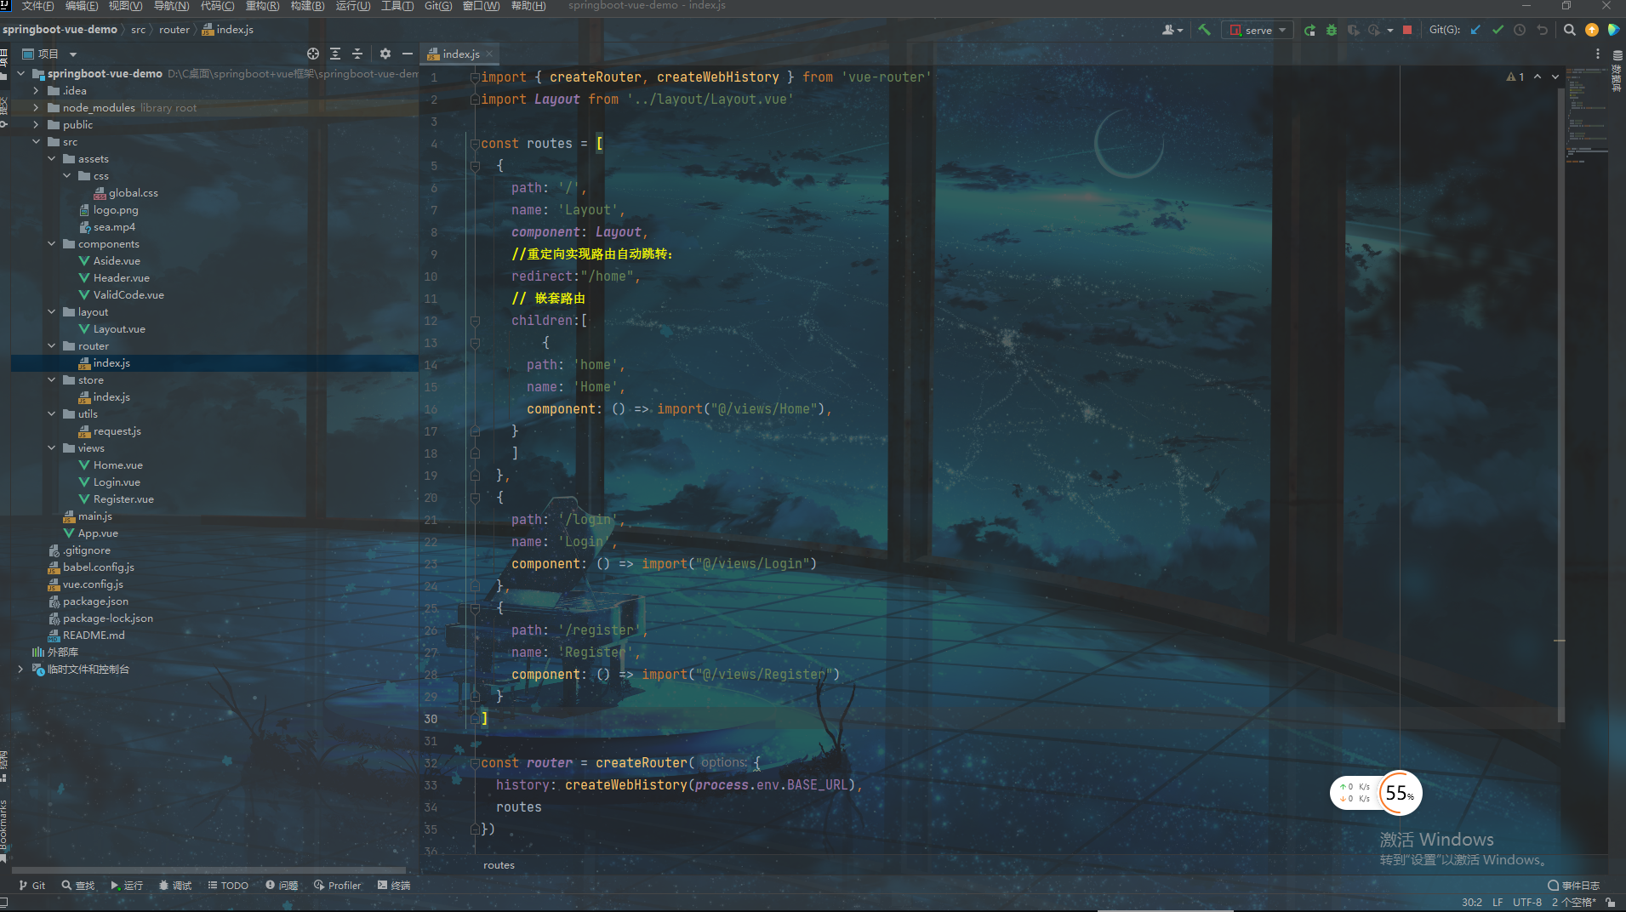Click the green Git Commit checkmark
1626x912 pixels.
click(1498, 30)
